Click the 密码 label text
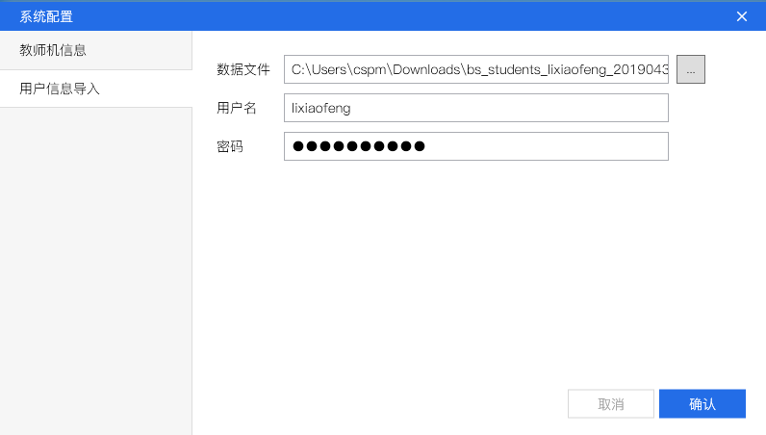Viewport: 766px width, 435px height. coord(230,146)
